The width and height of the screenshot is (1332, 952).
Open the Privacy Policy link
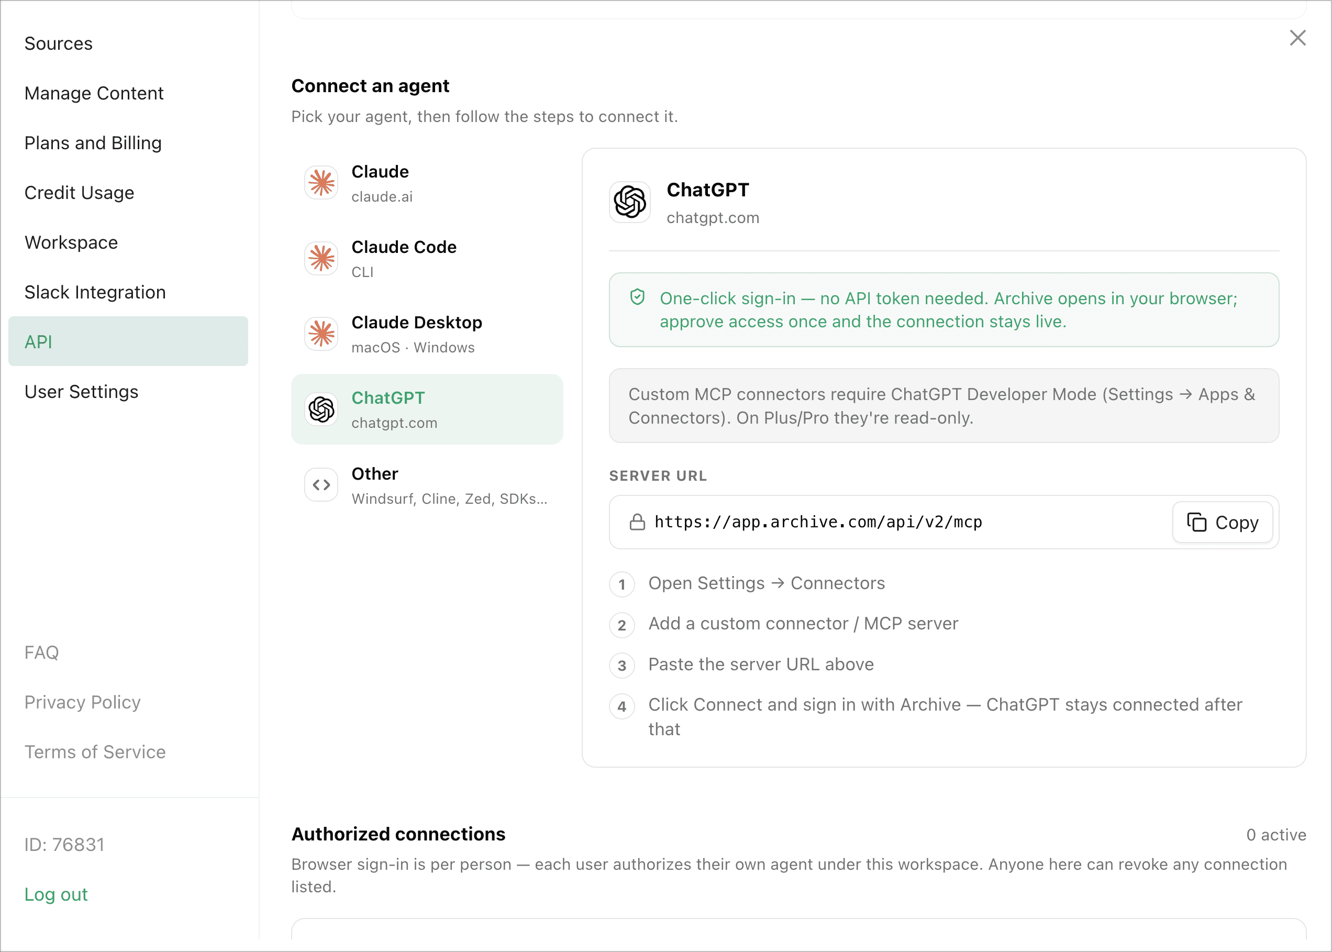tap(83, 702)
